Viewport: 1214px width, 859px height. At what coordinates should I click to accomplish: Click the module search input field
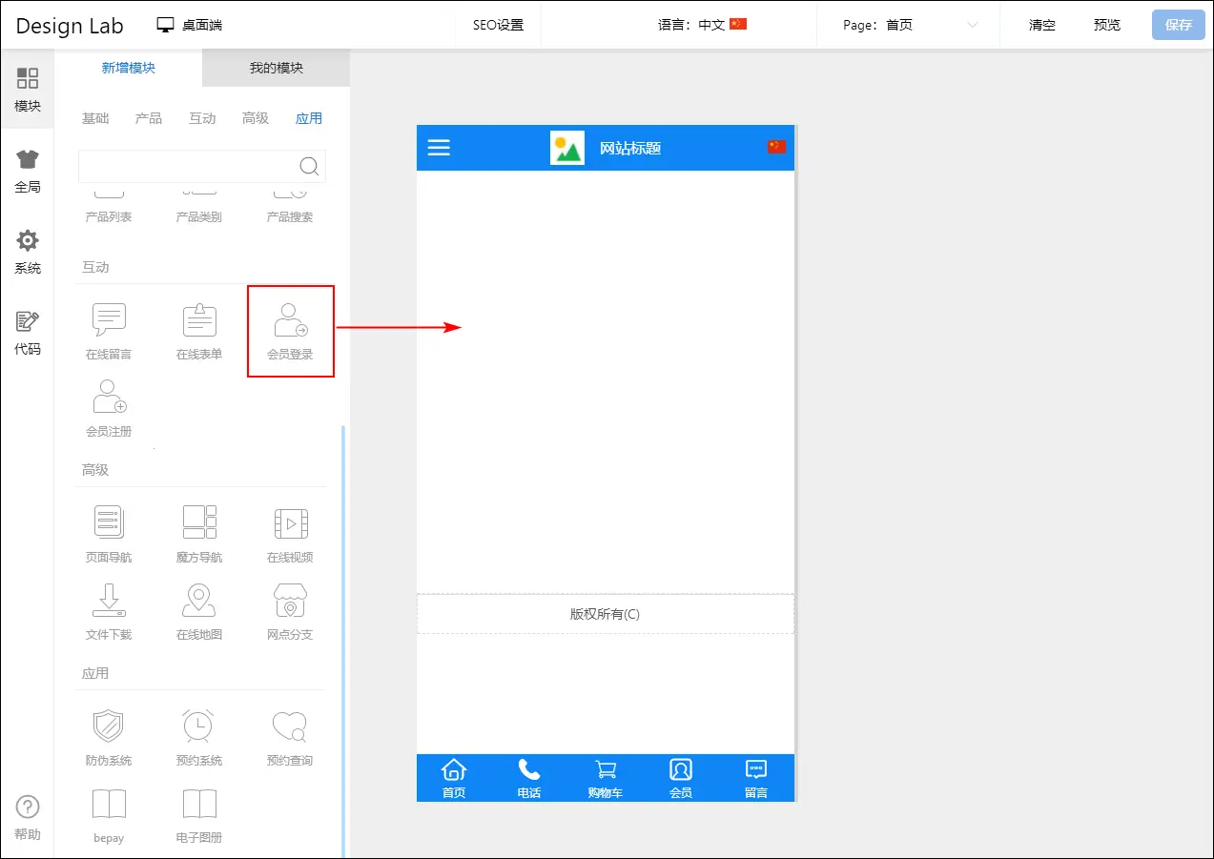click(187, 166)
